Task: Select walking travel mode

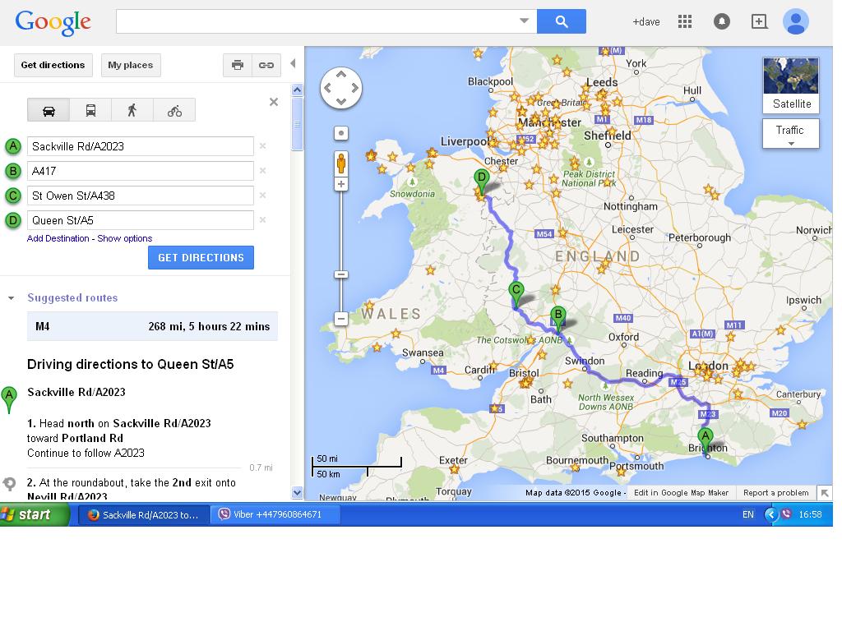Action: 132,111
